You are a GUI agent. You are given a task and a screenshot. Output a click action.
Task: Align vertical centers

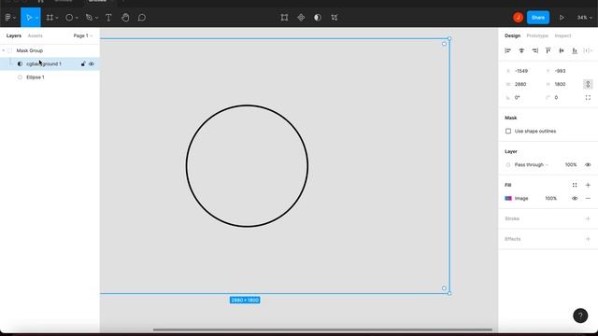click(562, 50)
